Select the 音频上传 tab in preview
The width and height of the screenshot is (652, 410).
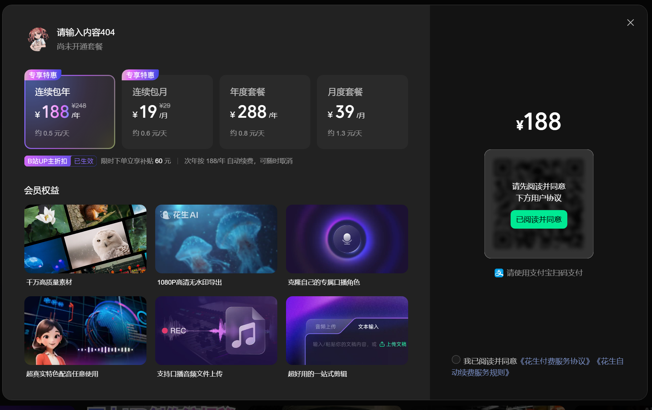click(x=326, y=327)
